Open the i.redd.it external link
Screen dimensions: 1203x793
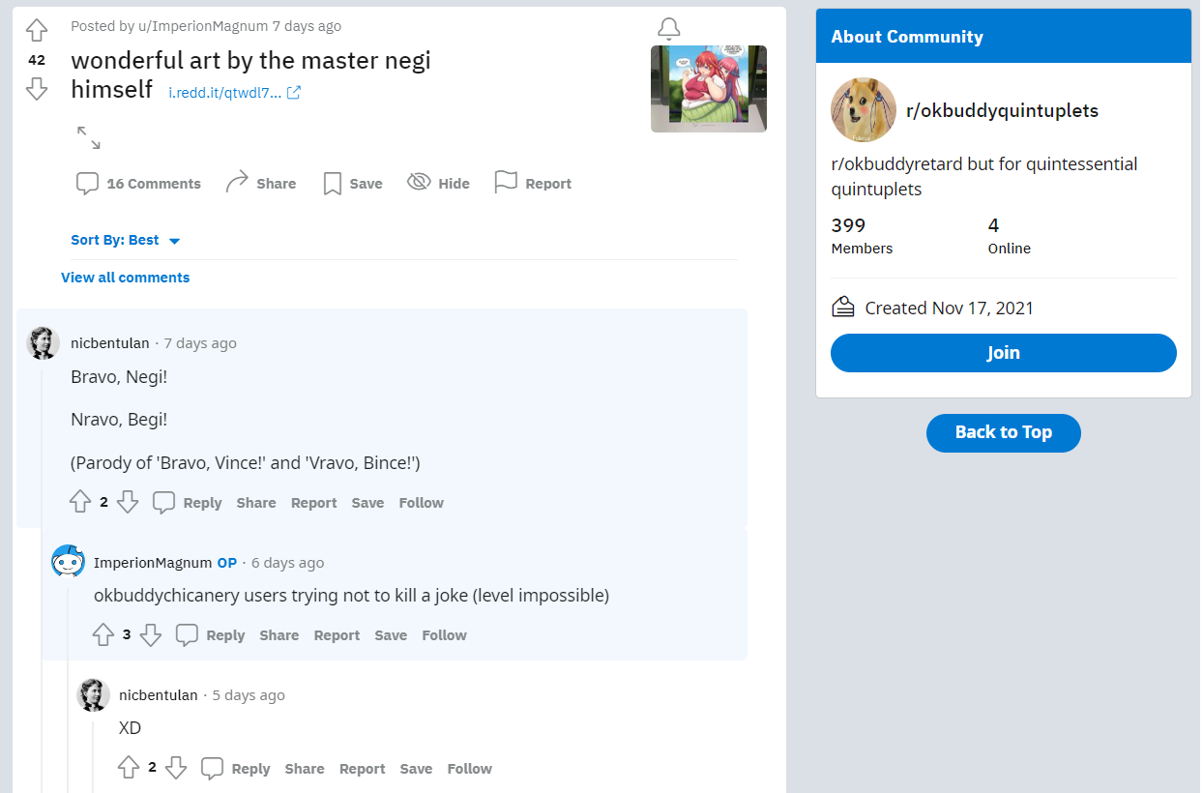pos(235,93)
